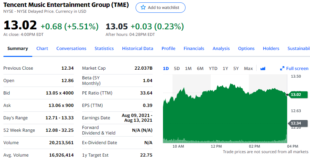The image size is (310, 159).
Task: Click the Volume value 20,213,561
Action: 61,142
